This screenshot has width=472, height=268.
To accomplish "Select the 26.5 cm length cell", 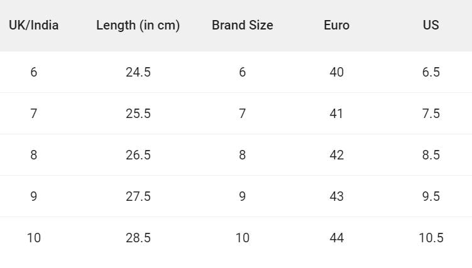I will [138, 155].
